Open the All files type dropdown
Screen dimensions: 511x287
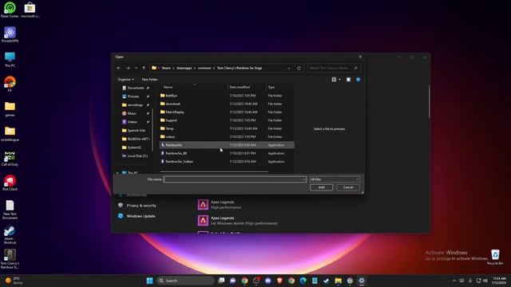(x=335, y=179)
